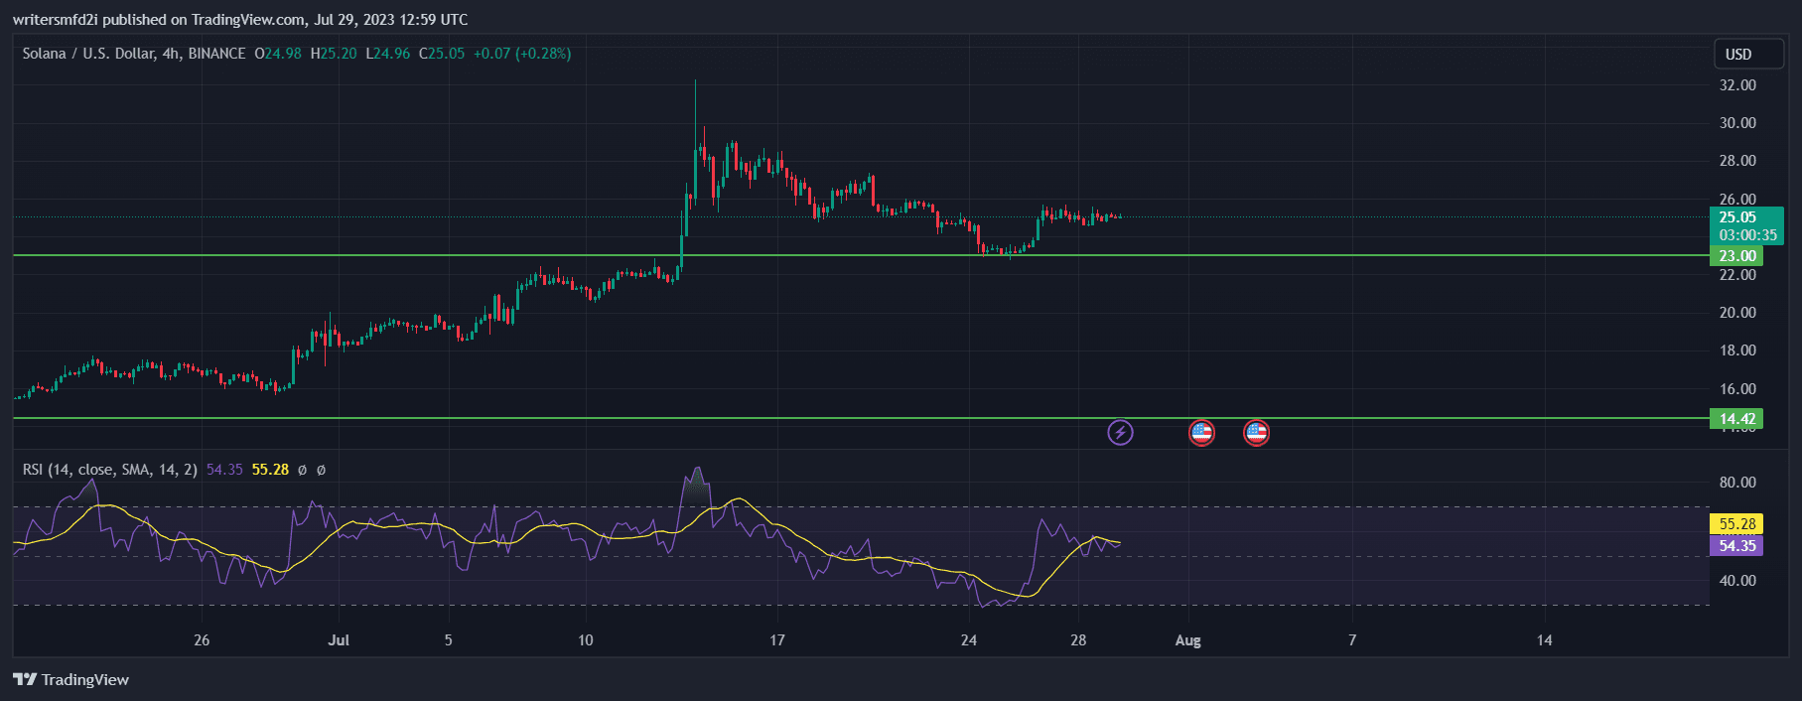Click the purple 54.35 RSI value tag
Image resolution: width=1802 pixels, height=701 pixels.
pyautogui.click(x=1736, y=546)
